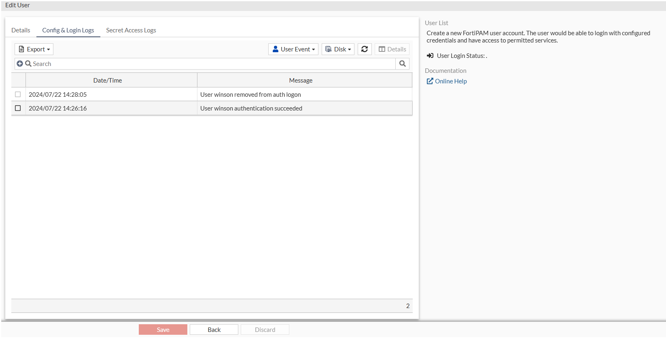
Task: Click the Details column button in toolbar
Action: 392,49
